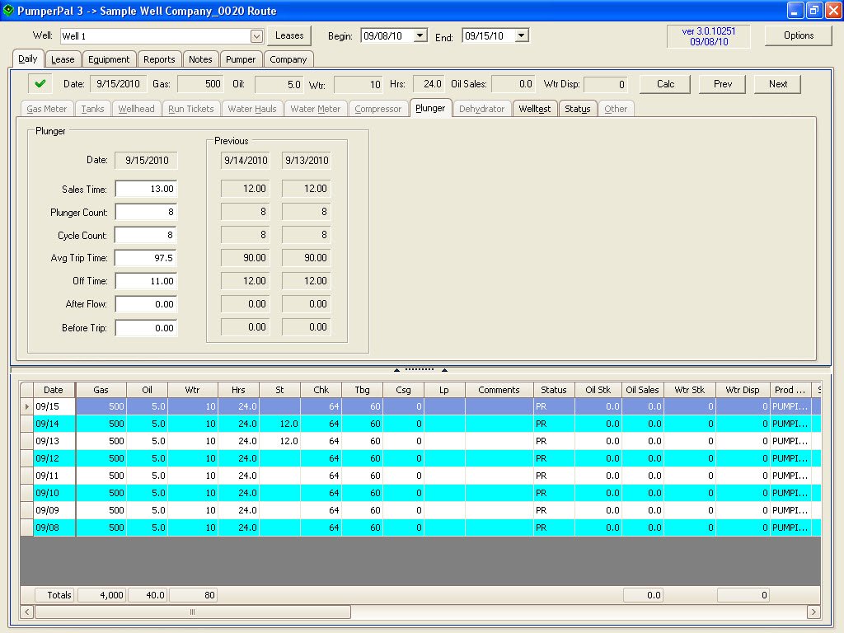The width and height of the screenshot is (844, 633).
Task: Click the Sales Time input field
Action: point(146,189)
